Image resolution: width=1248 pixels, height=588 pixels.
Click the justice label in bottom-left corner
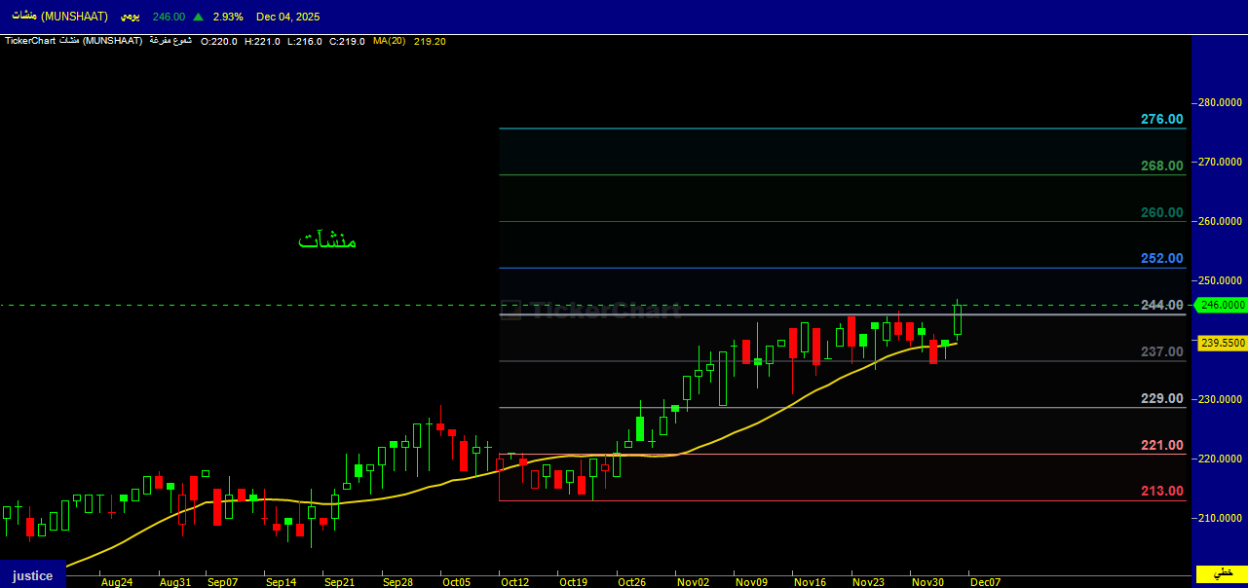click(x=32, y=575)
